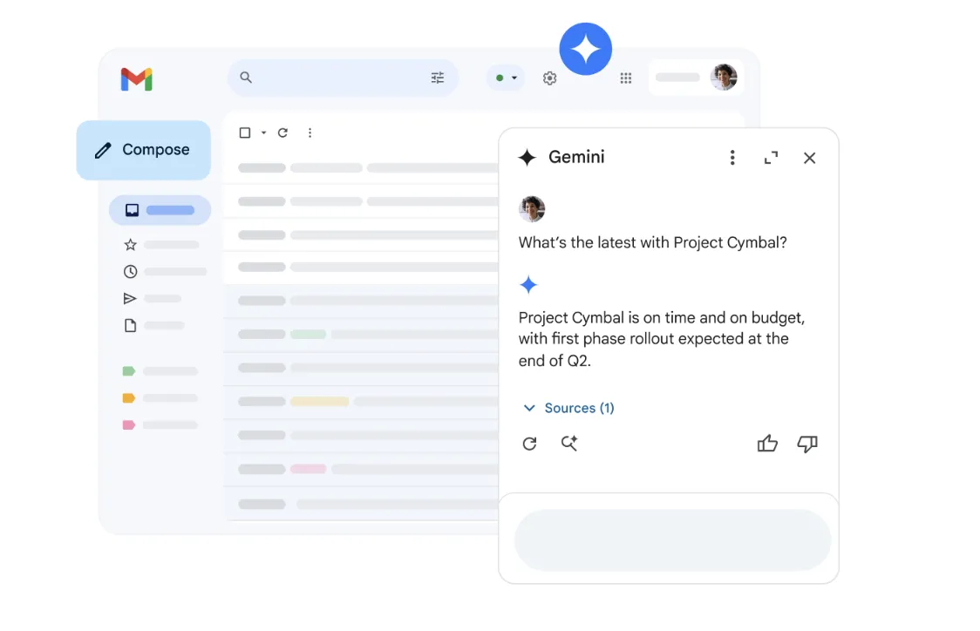Show search filter options
Image resolution: width=980 pixels, height=631 pixels.
point(438,78)
